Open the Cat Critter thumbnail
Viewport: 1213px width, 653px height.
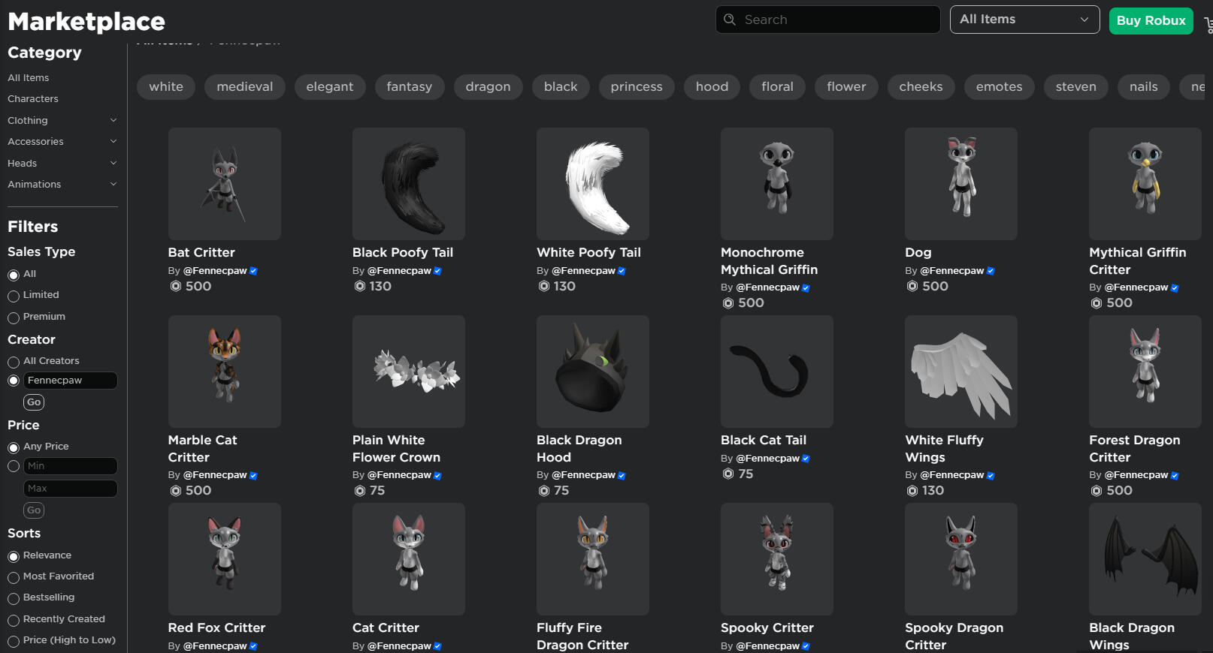point(409,559)
